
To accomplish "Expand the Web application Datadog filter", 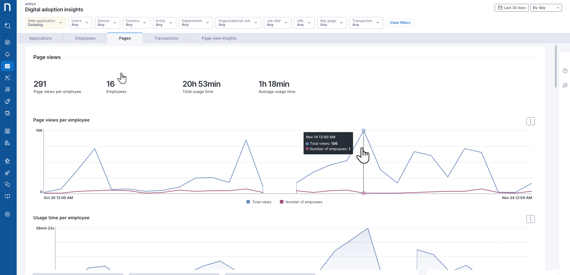I will pos(45,23).
